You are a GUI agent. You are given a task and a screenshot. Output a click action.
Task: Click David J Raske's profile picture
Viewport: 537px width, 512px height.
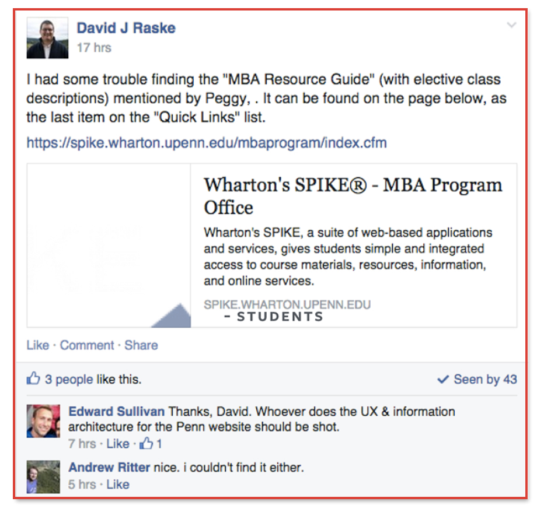[x=43, y=38]
